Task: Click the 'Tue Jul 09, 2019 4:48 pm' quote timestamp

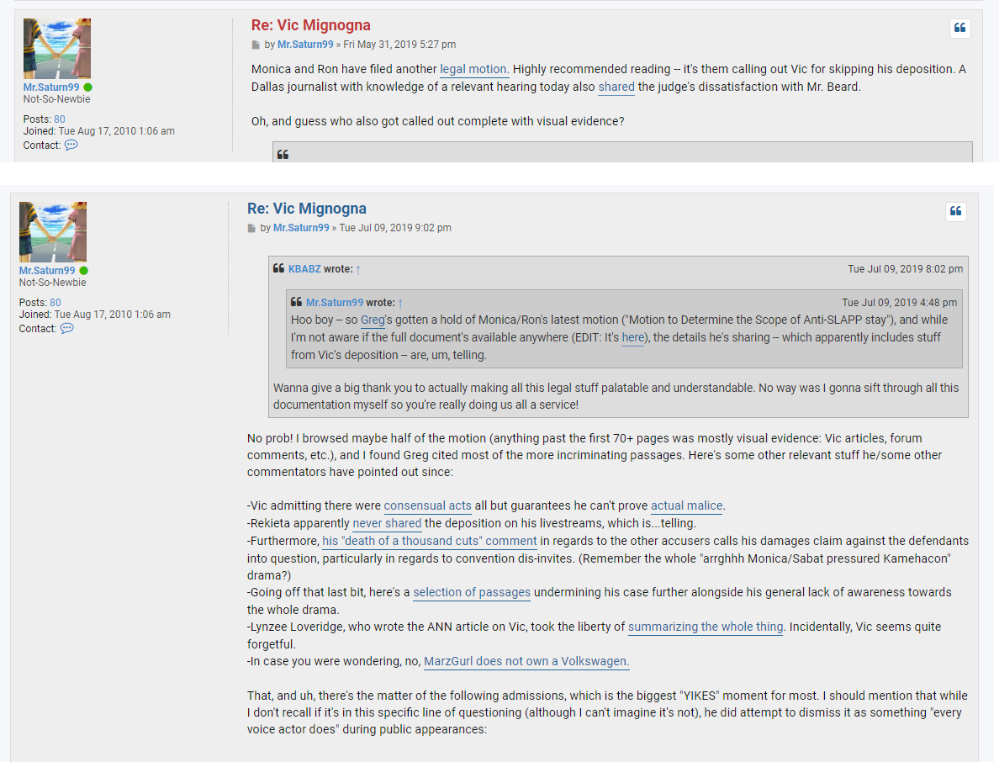Action: 900,303
